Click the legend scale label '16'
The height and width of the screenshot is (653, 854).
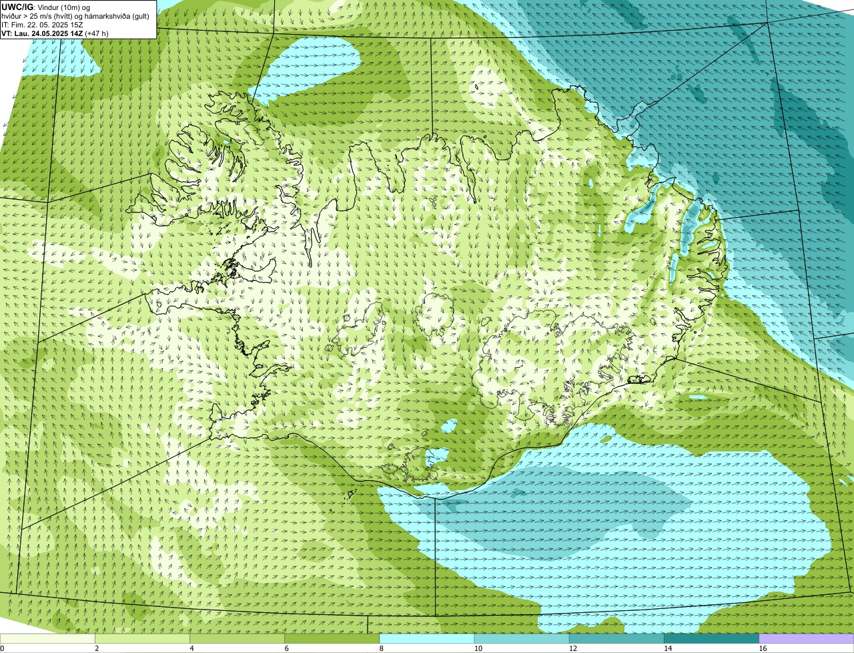pyautogui.click(x=763, y=648)
